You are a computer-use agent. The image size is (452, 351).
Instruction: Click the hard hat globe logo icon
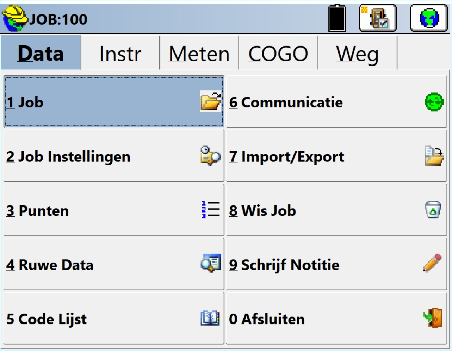(x=15, y=18)
